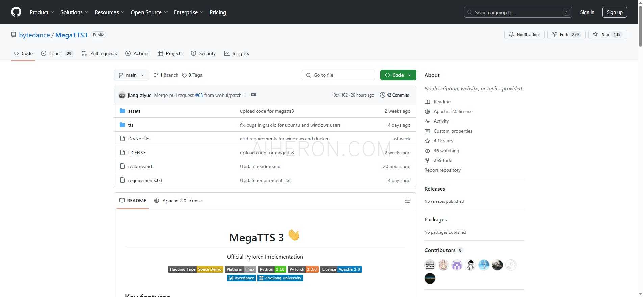The height and width of the screenshot is (297, 643).
Task: Select the Apache-2.0 license tab
Action: click(x=178, y=201)
